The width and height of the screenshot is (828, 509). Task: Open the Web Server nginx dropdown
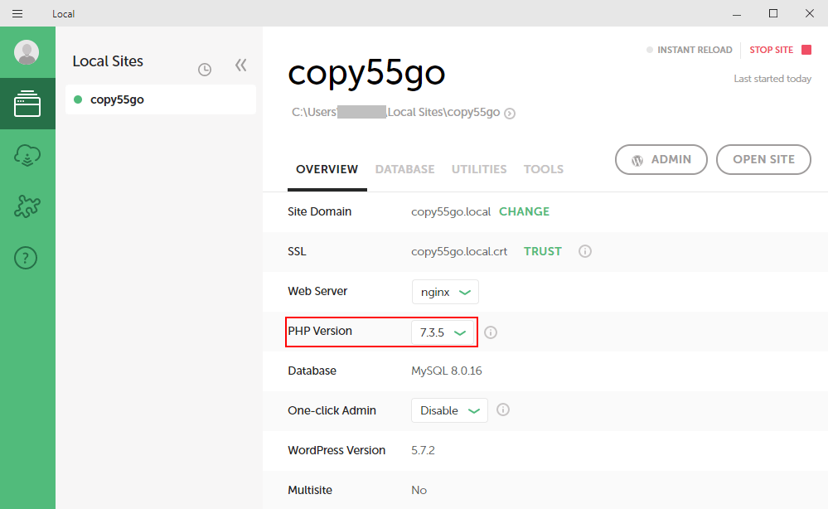[x=445, y=292]
